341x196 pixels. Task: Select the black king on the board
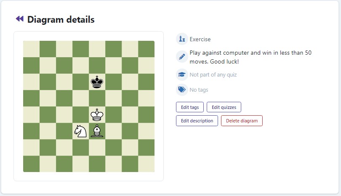pos(97,82)
